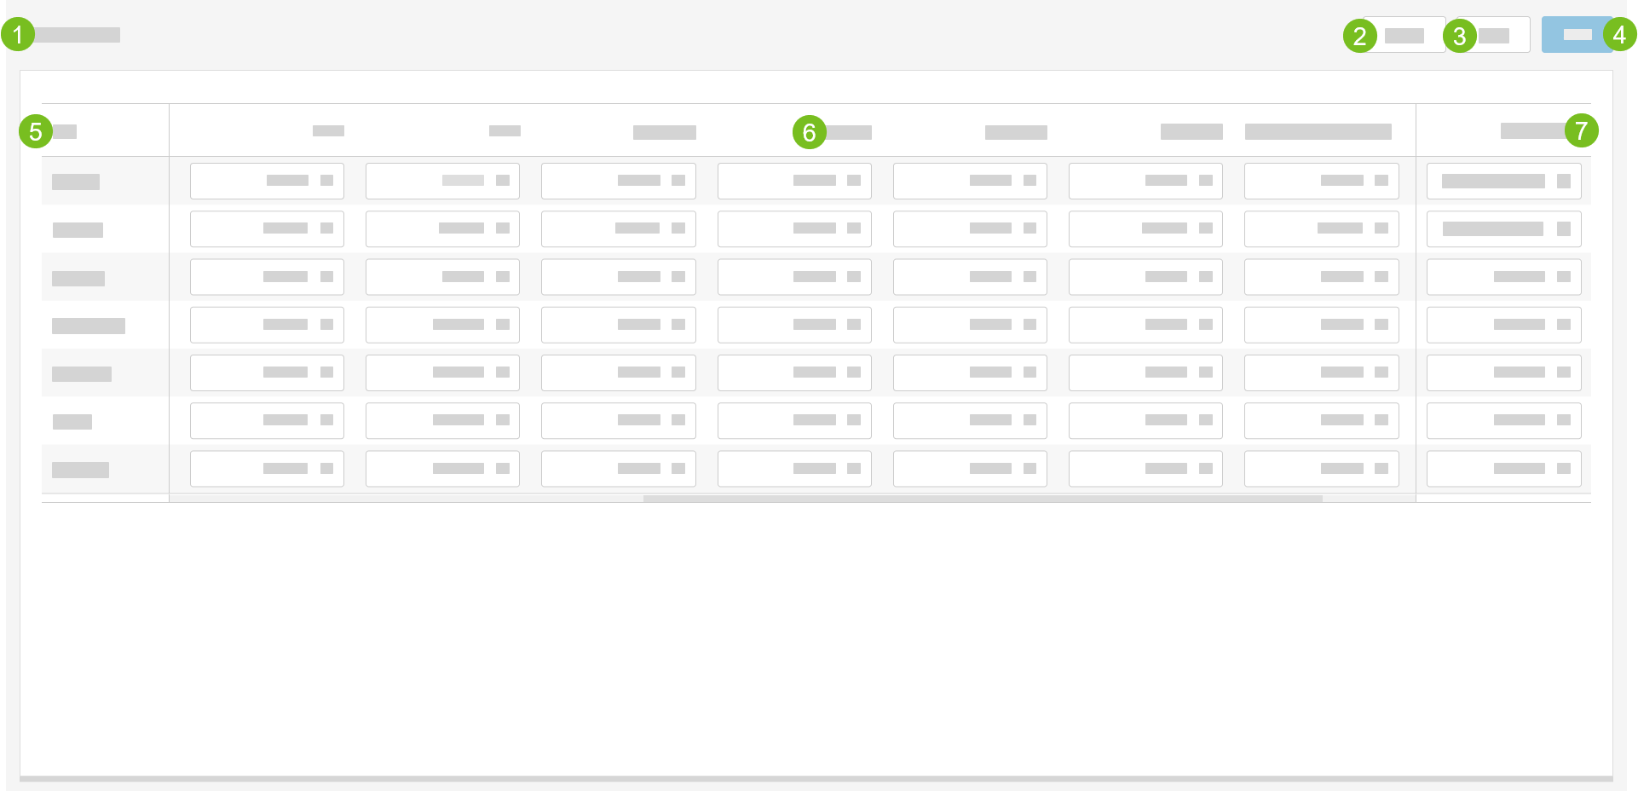
Task: Expand the last row's final-column field
Action: pos(1503,469)
